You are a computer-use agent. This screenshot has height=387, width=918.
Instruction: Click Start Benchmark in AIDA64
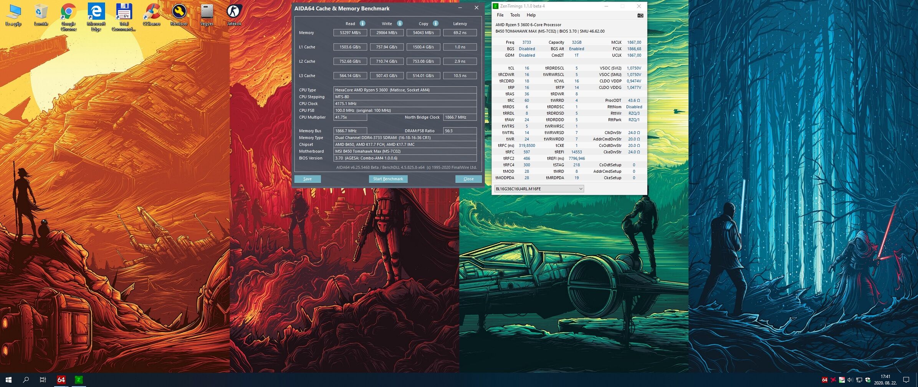(x=388, y=179)
